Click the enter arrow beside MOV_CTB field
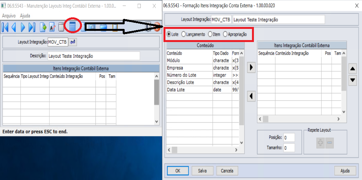Image resolution: width=362 pixels, height=180 pixels. (73, 42)
